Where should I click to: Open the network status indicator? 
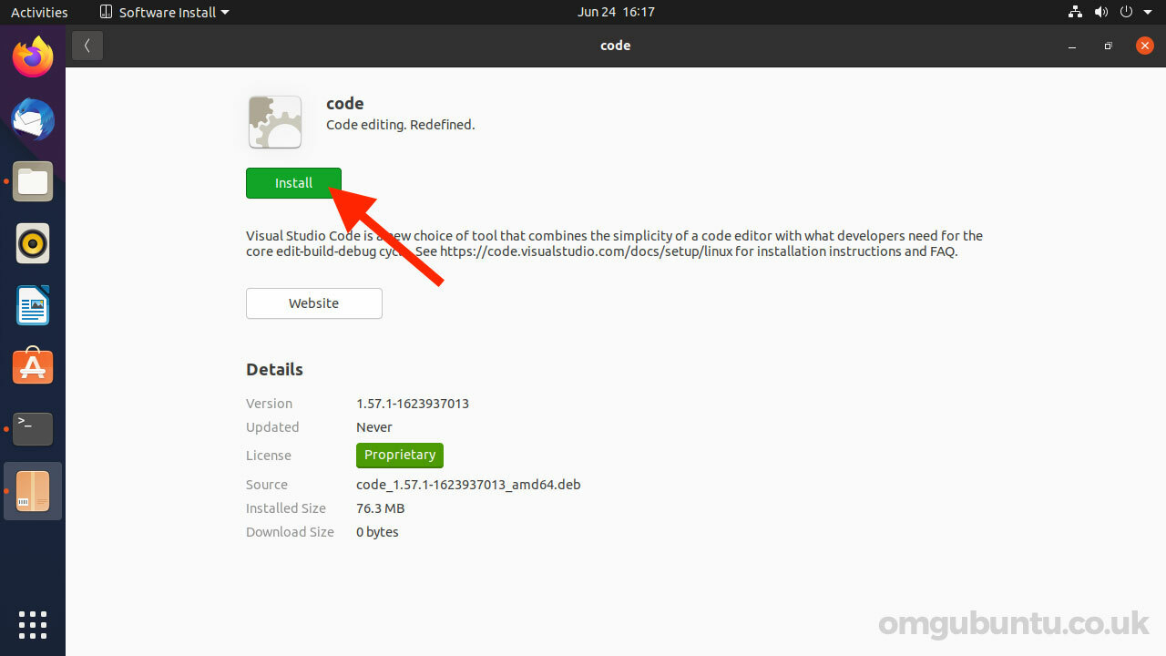click(1074, 12)
